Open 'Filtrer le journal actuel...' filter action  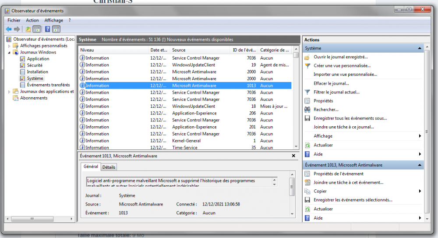[x=336, y=92]
